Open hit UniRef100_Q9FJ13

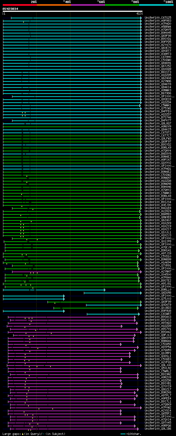click(x=158, y=335)
